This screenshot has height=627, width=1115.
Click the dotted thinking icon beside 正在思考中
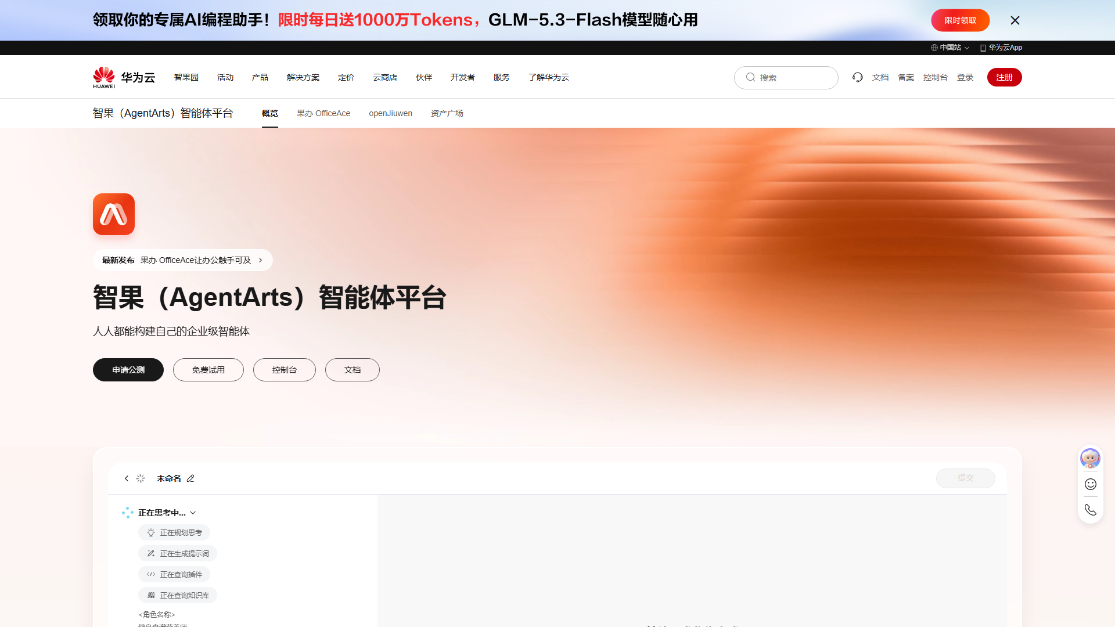[128, 513]
